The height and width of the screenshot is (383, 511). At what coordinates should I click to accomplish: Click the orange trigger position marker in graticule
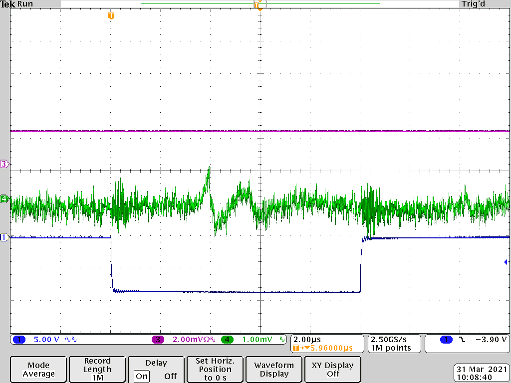point(111,16)
